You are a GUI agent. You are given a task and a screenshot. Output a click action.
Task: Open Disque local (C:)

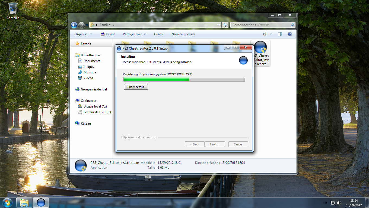[x=95, y=106]
